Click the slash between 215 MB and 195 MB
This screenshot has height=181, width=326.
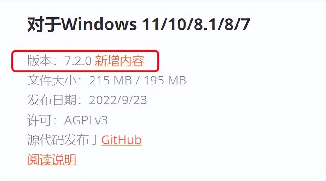point(138,81)
